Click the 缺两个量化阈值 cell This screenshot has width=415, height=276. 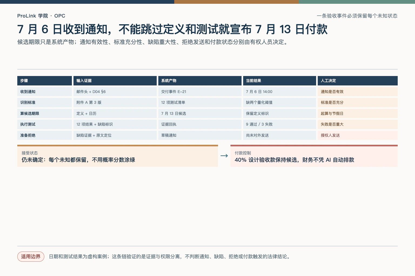280,102
